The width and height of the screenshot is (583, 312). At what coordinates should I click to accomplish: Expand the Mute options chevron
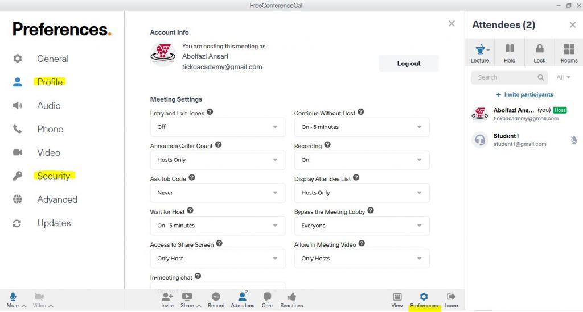click(24, 306)
